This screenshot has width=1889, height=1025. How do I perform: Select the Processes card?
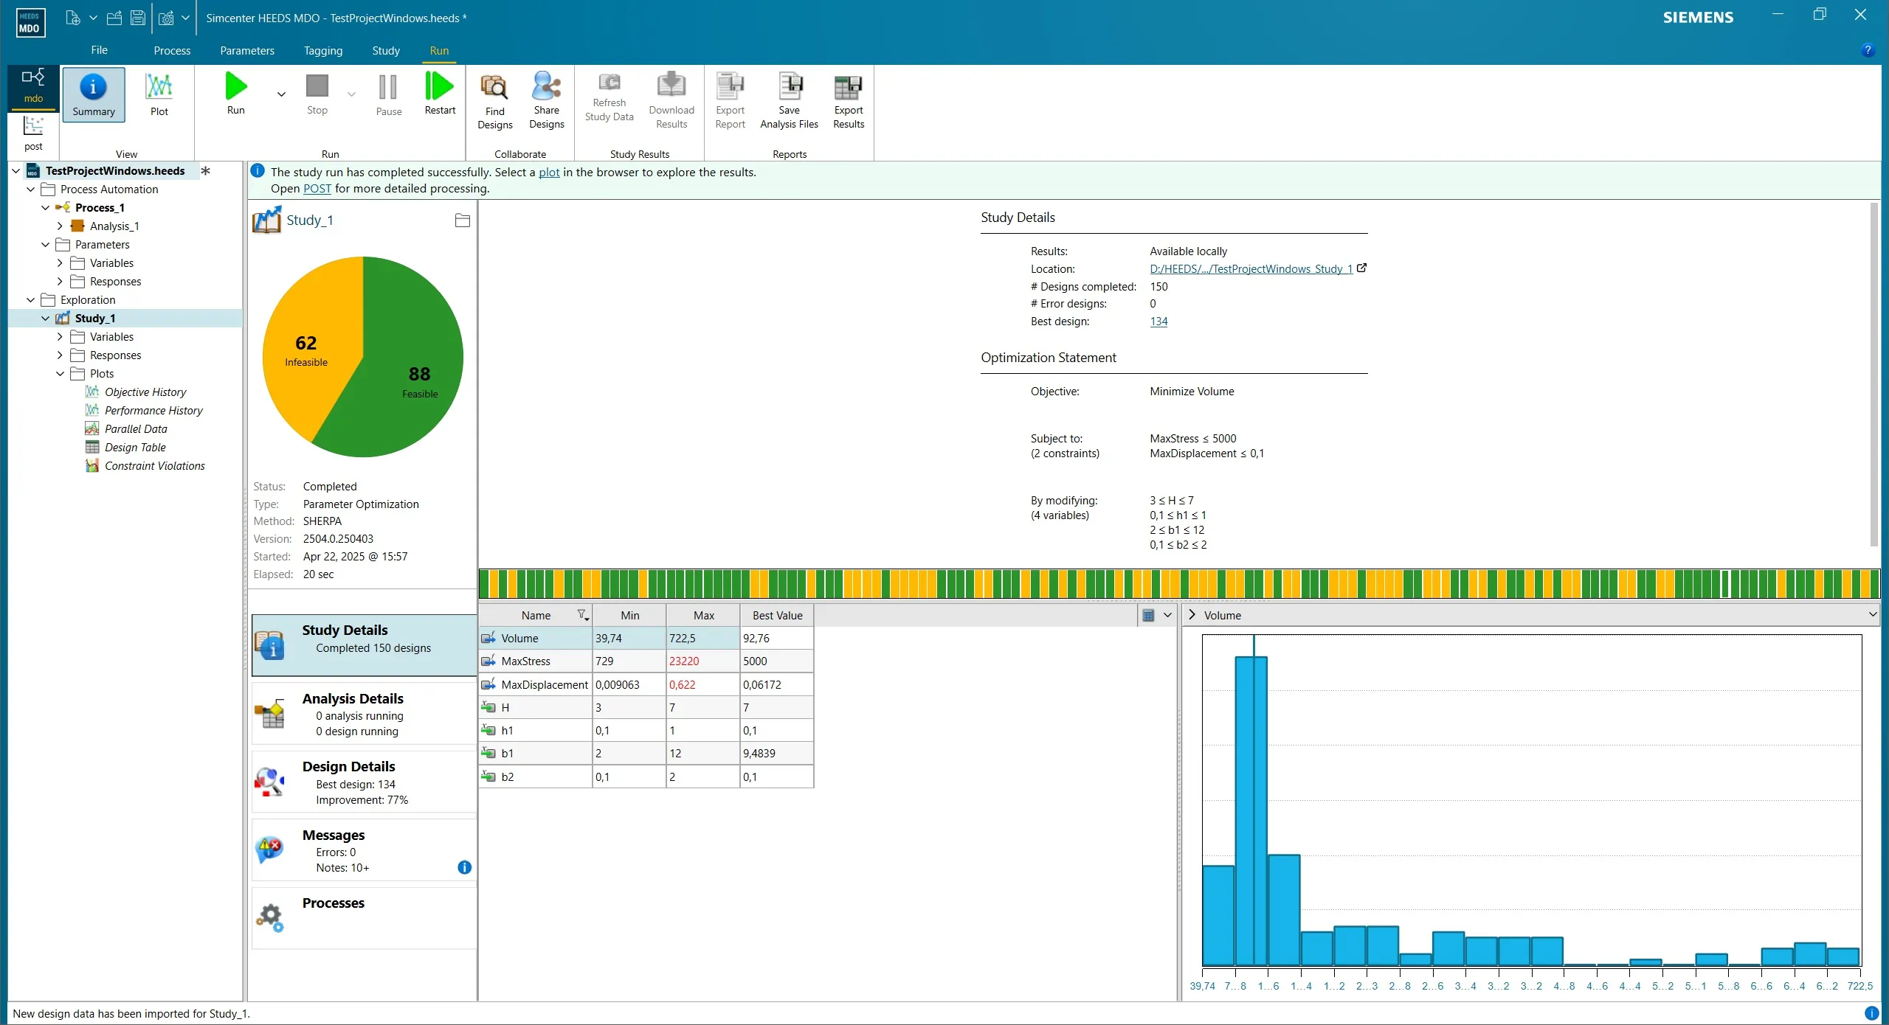364,918
